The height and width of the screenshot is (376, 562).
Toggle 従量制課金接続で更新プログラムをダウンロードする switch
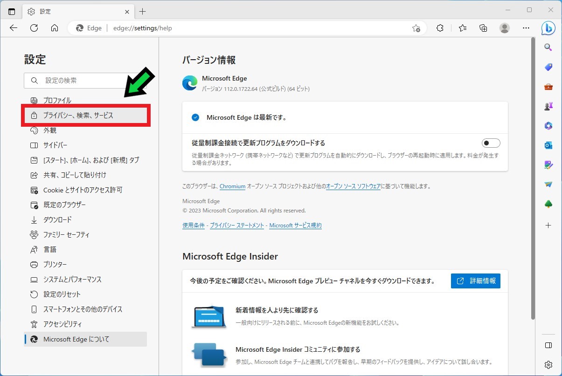pos(491,143)
